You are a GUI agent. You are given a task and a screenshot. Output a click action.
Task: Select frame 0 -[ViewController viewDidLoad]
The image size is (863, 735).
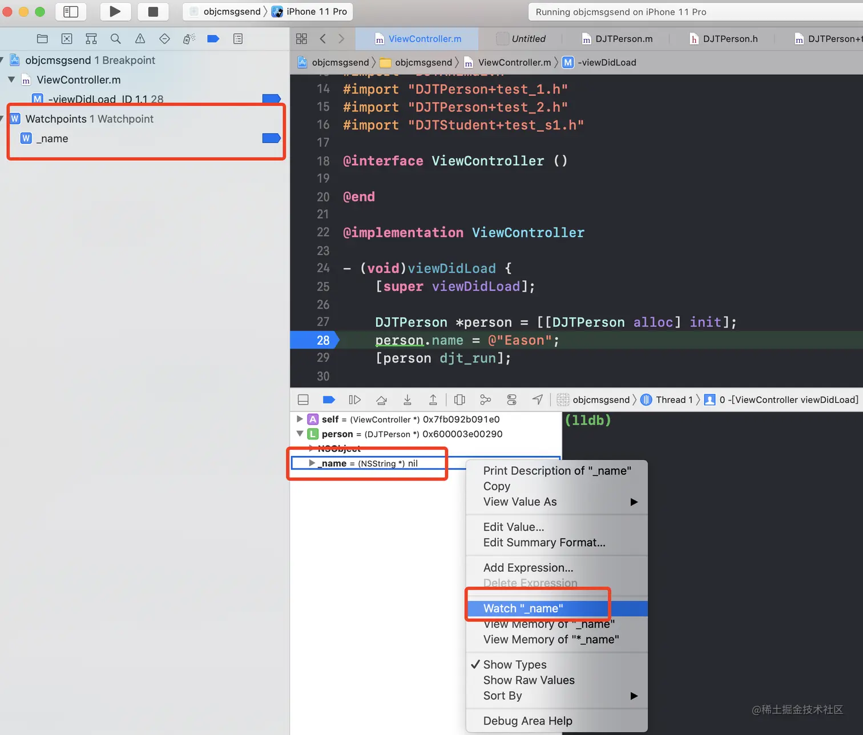pyautogui.click(x=781, y=399)
